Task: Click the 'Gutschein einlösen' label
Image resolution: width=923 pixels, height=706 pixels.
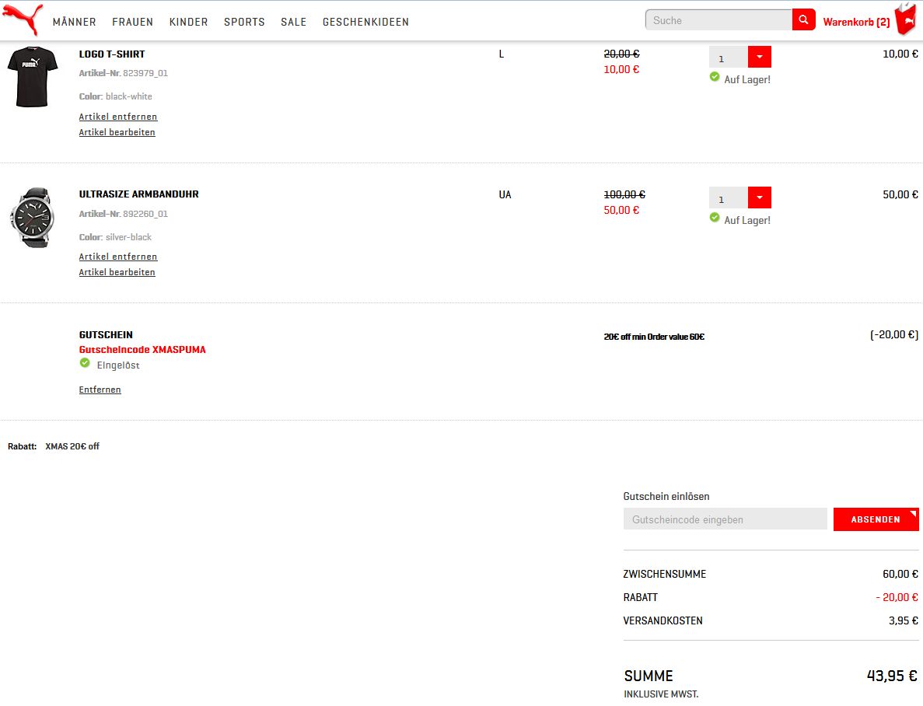Action: point(666,496)
